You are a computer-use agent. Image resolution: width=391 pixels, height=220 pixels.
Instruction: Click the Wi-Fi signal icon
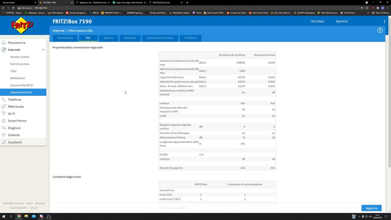[4, 113]
